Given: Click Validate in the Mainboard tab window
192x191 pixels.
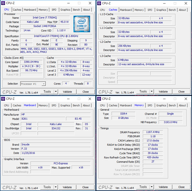Looking at the screenshot, I should [67, 187].
